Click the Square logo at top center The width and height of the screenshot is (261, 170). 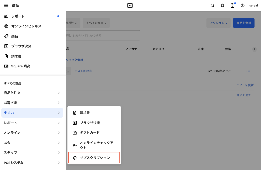pyautogui.click(x=130, y=5)
